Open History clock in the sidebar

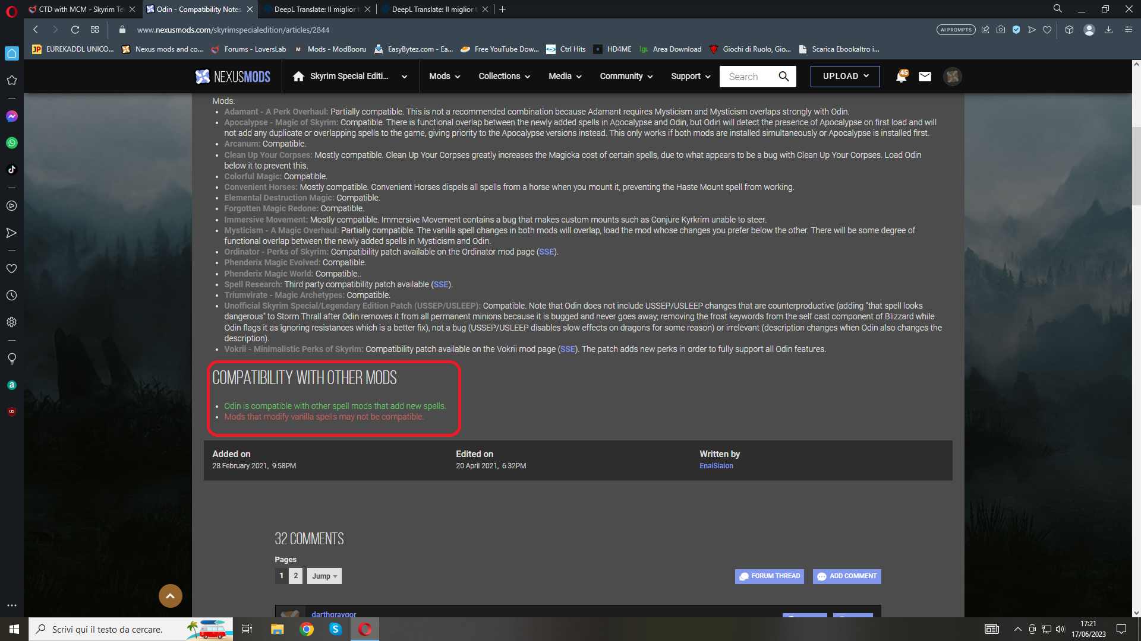click(x=12, y=296)
